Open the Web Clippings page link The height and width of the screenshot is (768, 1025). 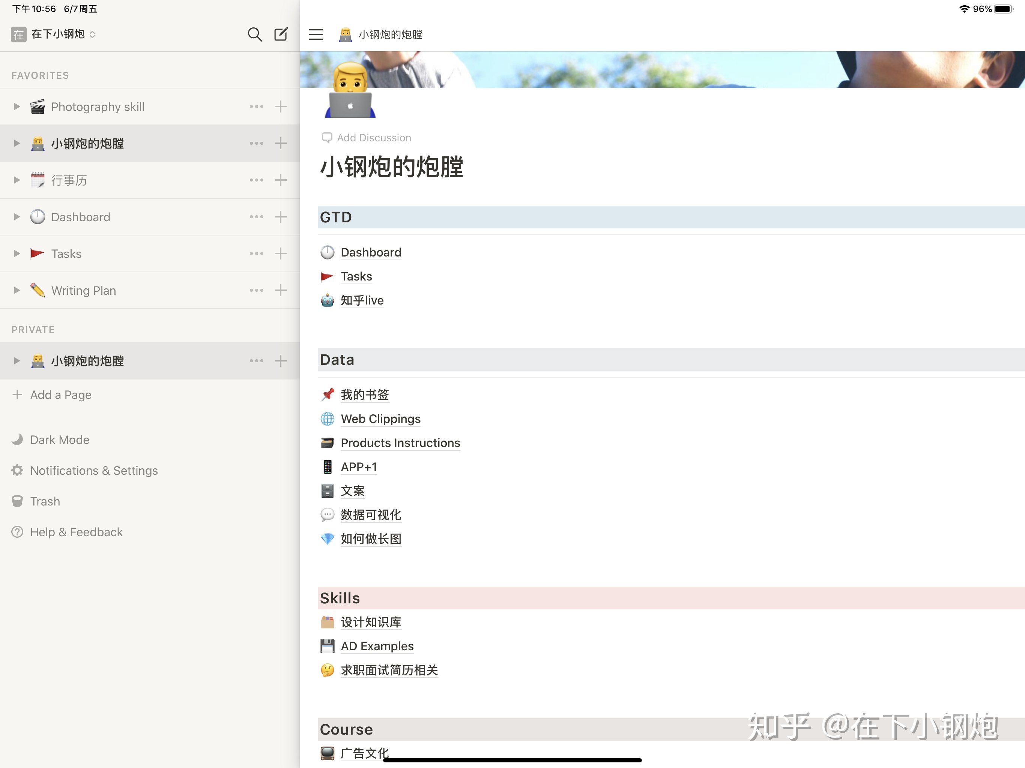click(380, 419)
